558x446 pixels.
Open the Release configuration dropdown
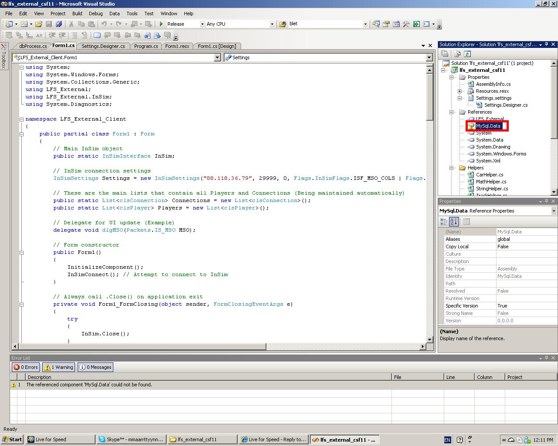click(202, 24)
